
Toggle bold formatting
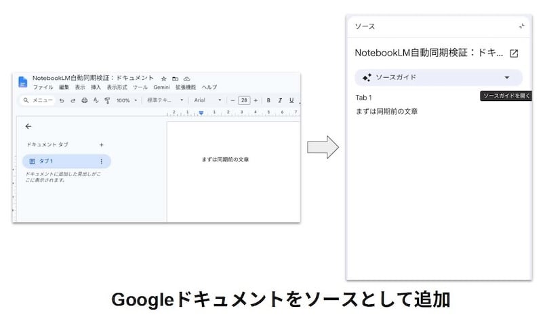pos(268,100)
